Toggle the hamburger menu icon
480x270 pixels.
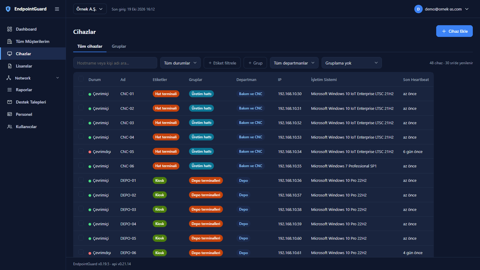57,9
